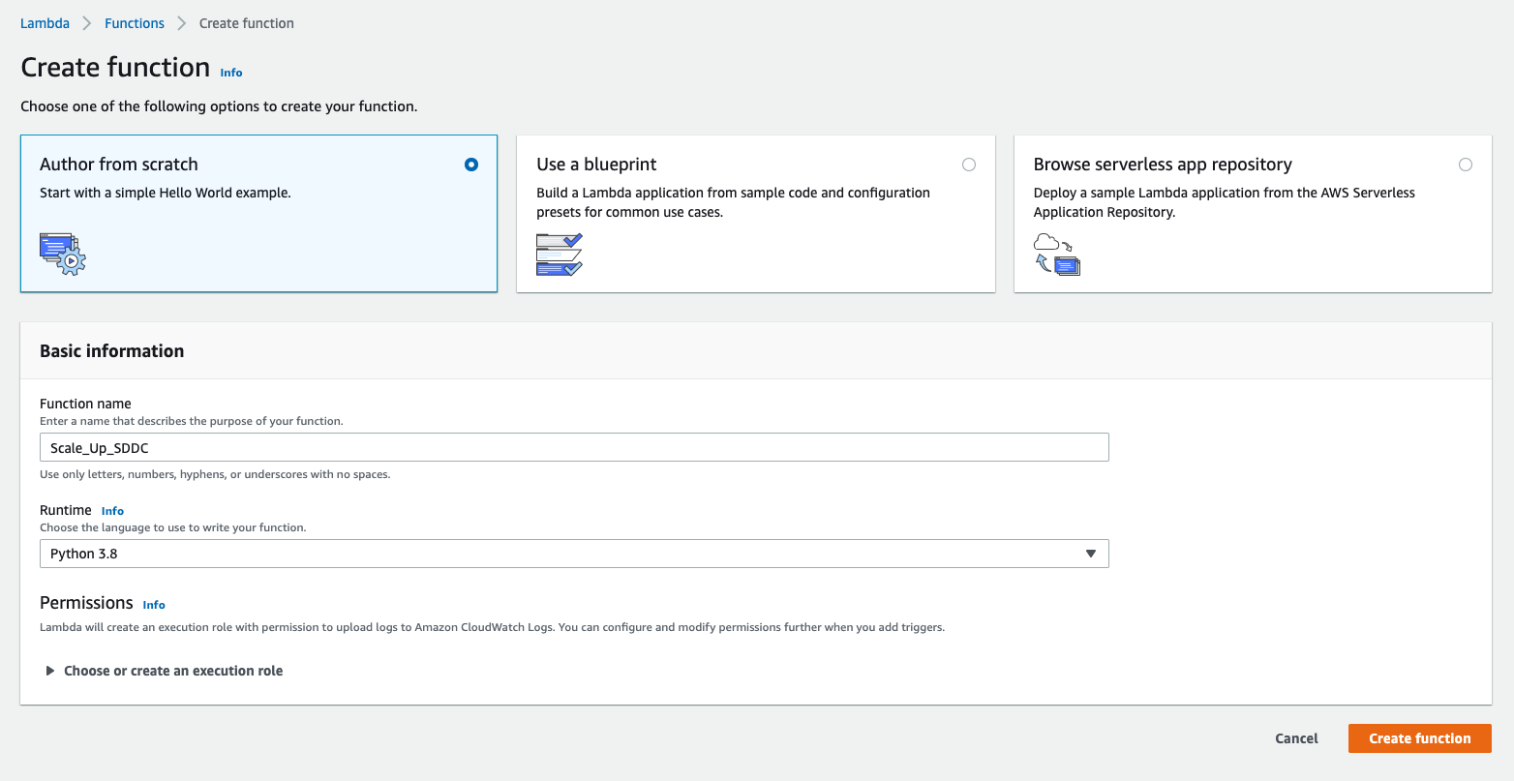Click the Runtime dropdown arrow
This screenshot has width=1514, height=781.
[x=1091, y=554]
